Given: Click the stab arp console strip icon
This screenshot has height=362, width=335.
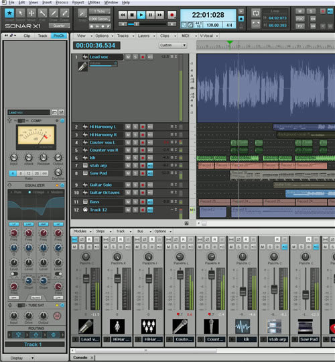Looking at the screenshot, I should point(274,326).
